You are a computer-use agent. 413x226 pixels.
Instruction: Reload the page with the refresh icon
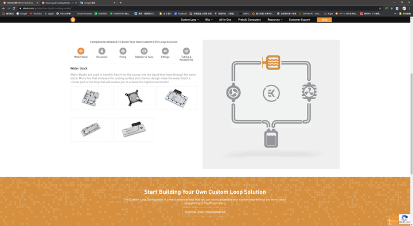click(14, 8)
